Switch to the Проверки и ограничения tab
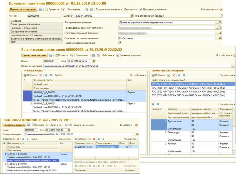 36,28
